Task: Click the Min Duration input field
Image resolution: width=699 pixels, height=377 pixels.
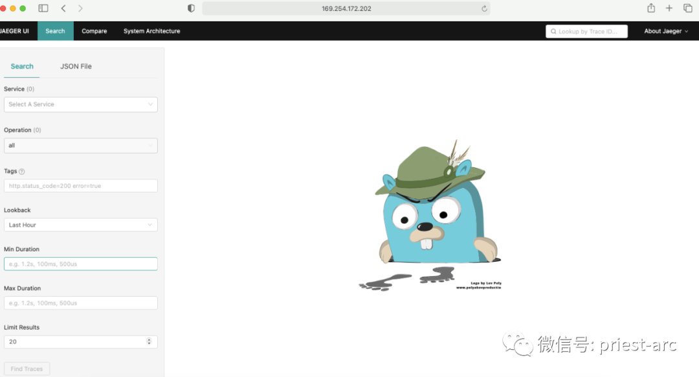Action: (x=81, y=264)
